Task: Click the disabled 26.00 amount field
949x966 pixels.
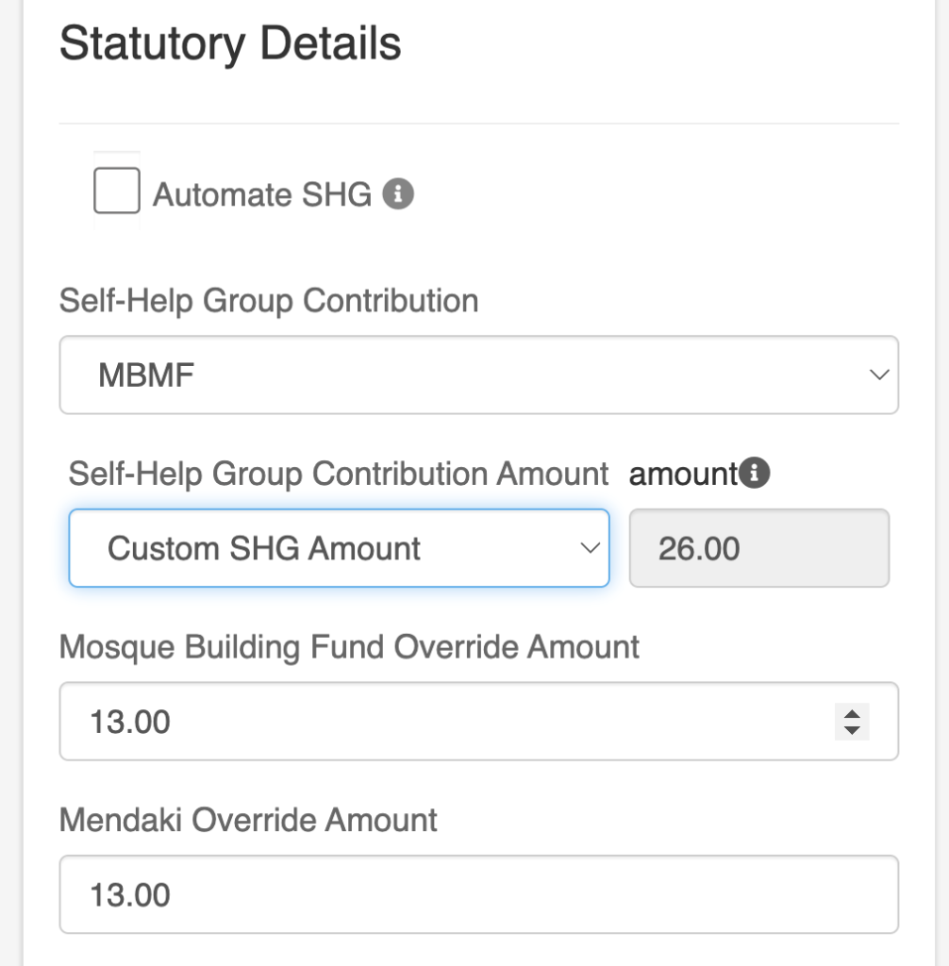Action: tap(758, 548)
